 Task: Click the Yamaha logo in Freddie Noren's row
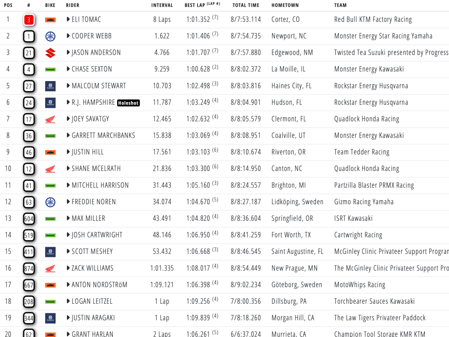pos(50,202)
